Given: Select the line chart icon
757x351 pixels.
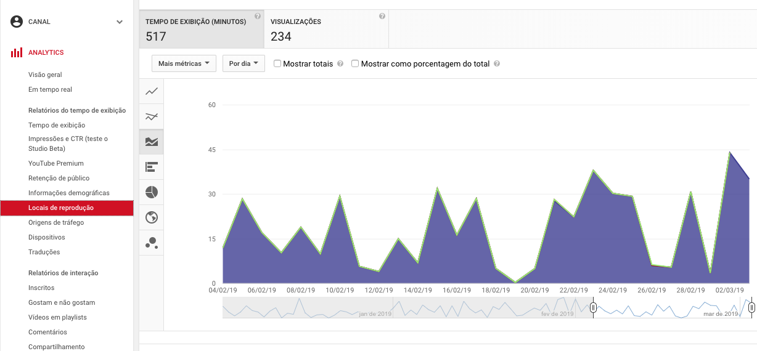Looking at the screenshot, I should [x=152, y=92].
